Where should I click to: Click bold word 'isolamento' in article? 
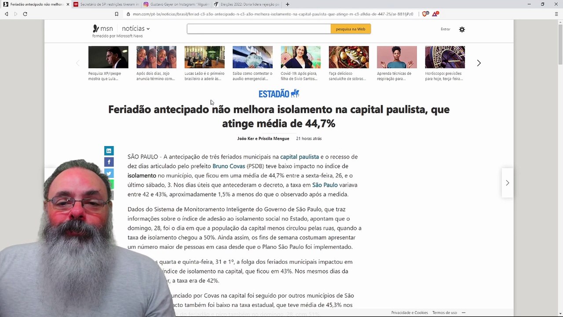[142, 176]
